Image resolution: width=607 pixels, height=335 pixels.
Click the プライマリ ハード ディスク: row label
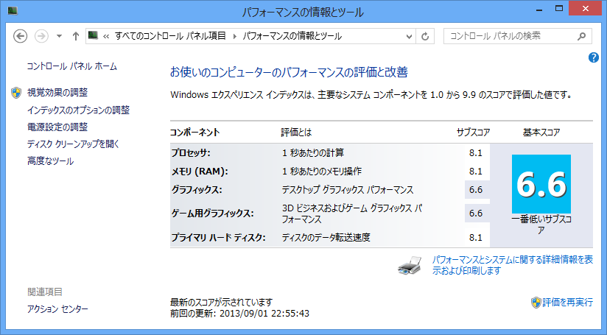click(218, 238)
